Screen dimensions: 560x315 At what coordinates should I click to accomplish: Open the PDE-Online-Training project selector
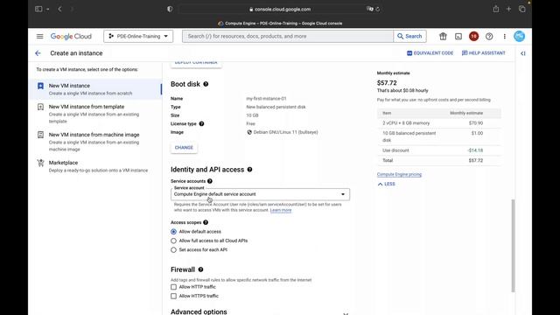pyautogui.click(x=138, y=36)
